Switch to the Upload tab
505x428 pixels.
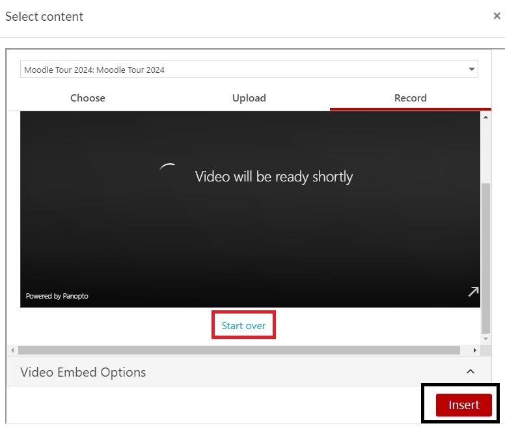[x=249, y=98]
